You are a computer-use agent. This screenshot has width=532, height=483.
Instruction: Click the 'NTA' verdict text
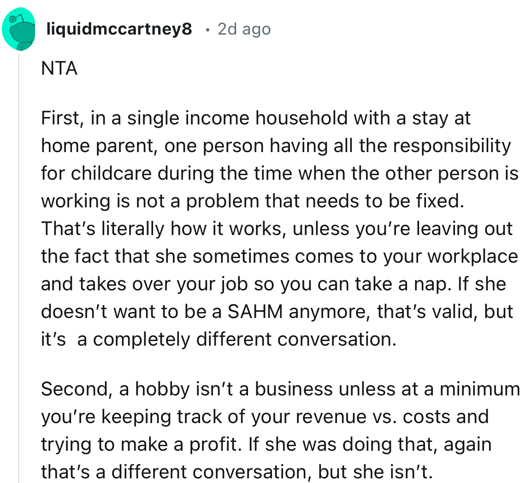[x=59, y=69]
